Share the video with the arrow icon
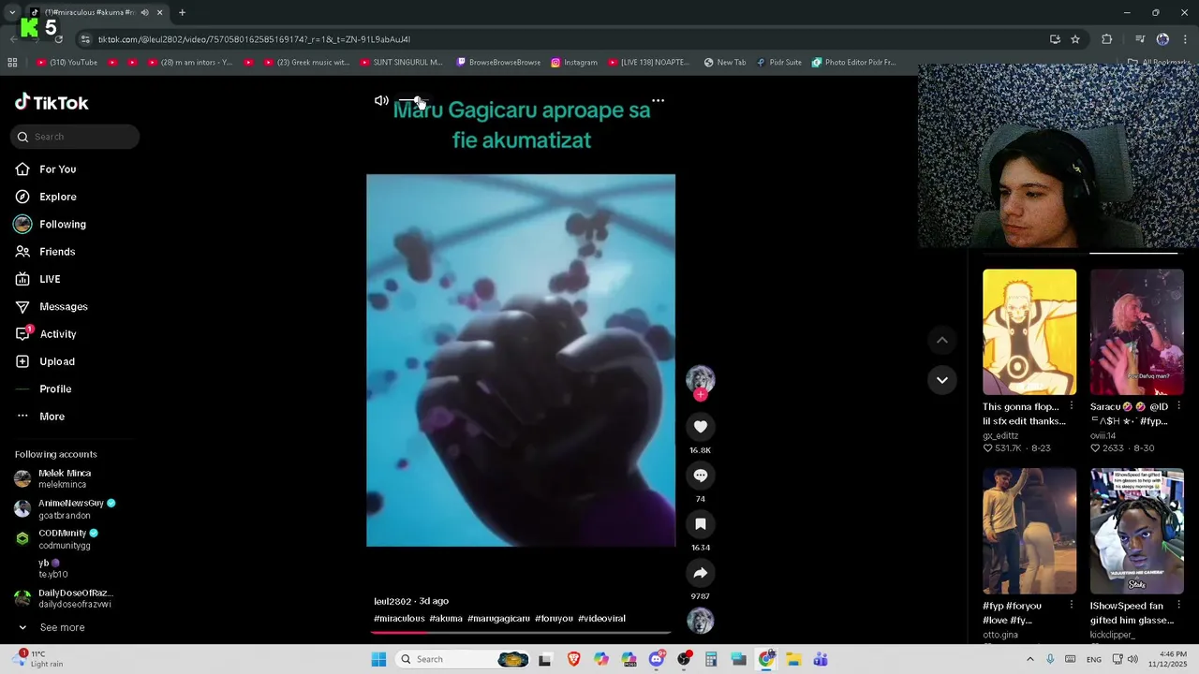The width and height of the screenshot is (1199, 674). 700,573
